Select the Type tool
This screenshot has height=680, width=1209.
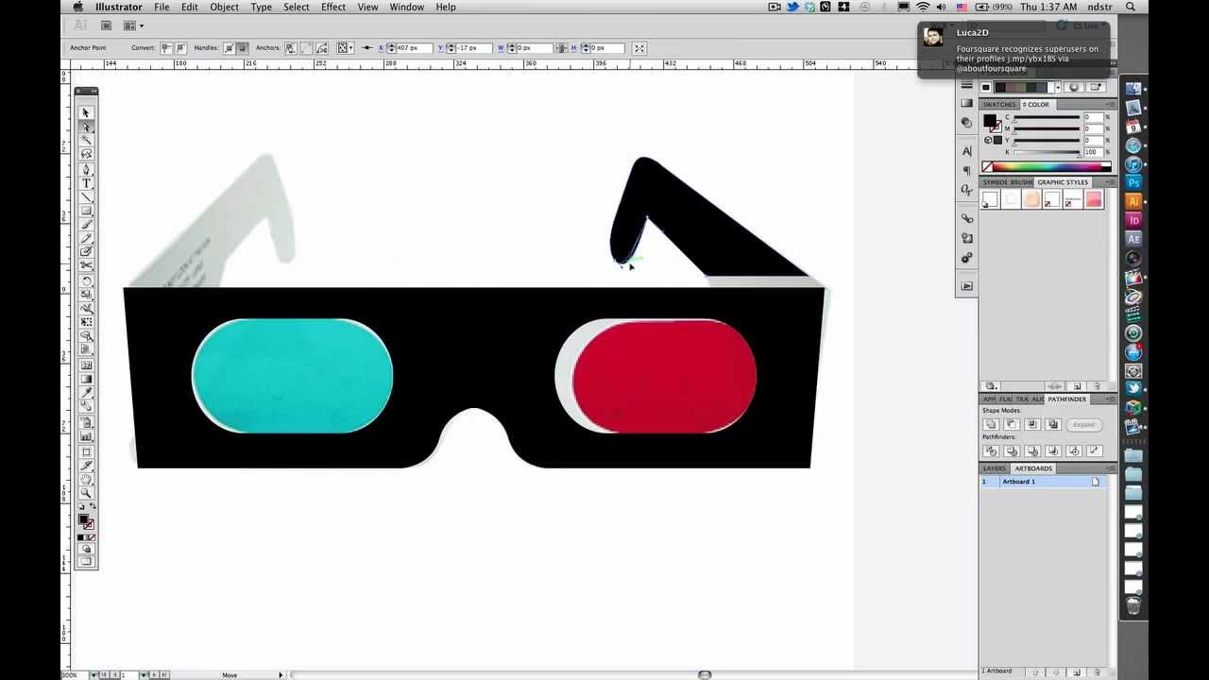pos(86,183)
